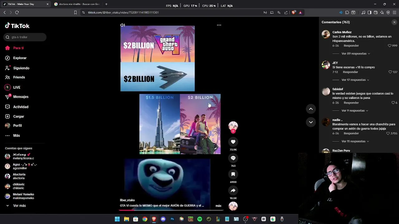
Task: Go back in browser history
Action: (x=4, y=12)
